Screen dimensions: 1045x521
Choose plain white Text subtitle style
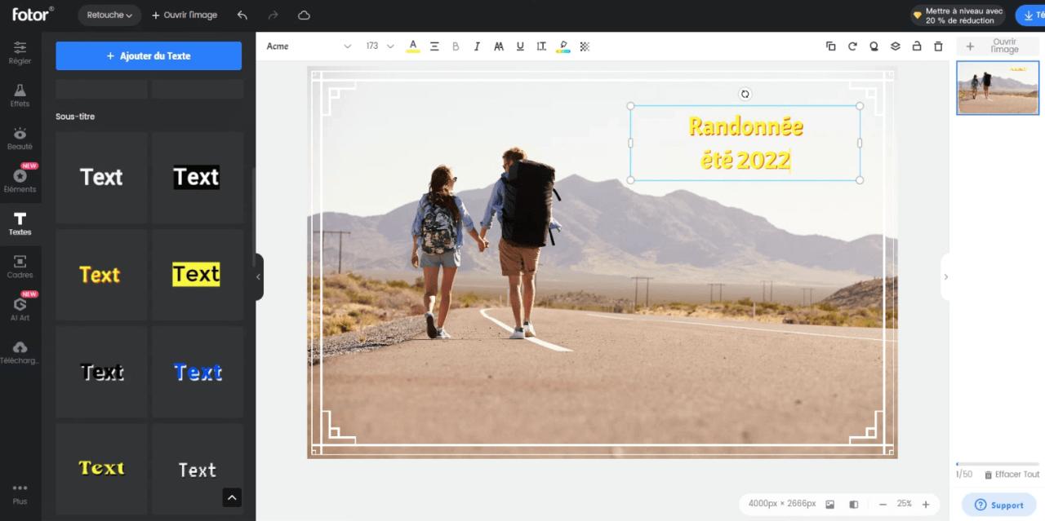click(x=101, y=178)
